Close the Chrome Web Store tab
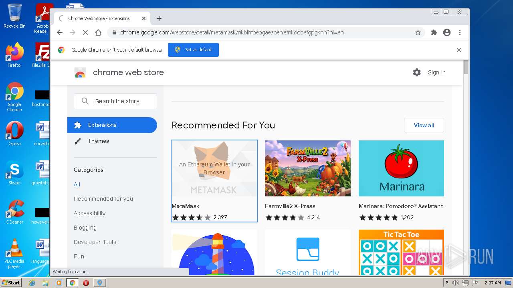513x288 pixels. (144, 18)
